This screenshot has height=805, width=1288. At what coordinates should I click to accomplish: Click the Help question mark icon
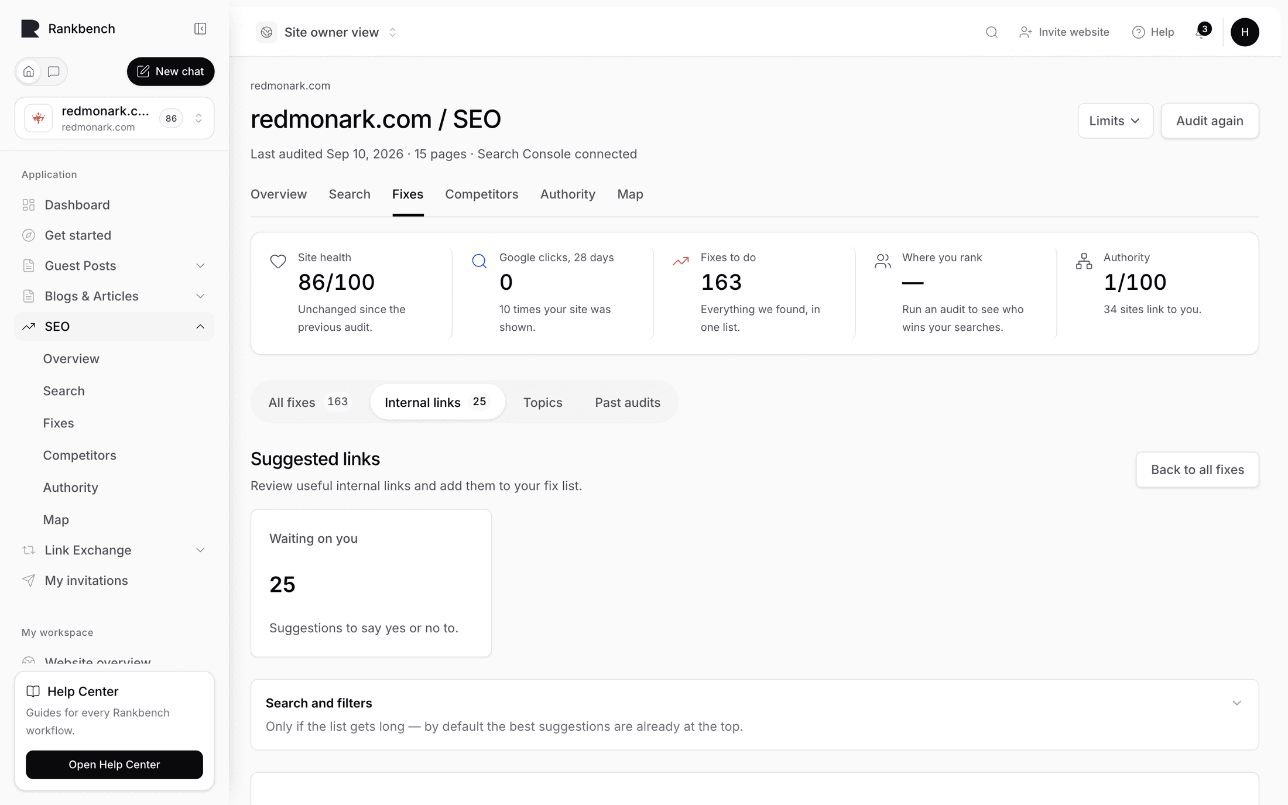click(x=1138, y=32)
